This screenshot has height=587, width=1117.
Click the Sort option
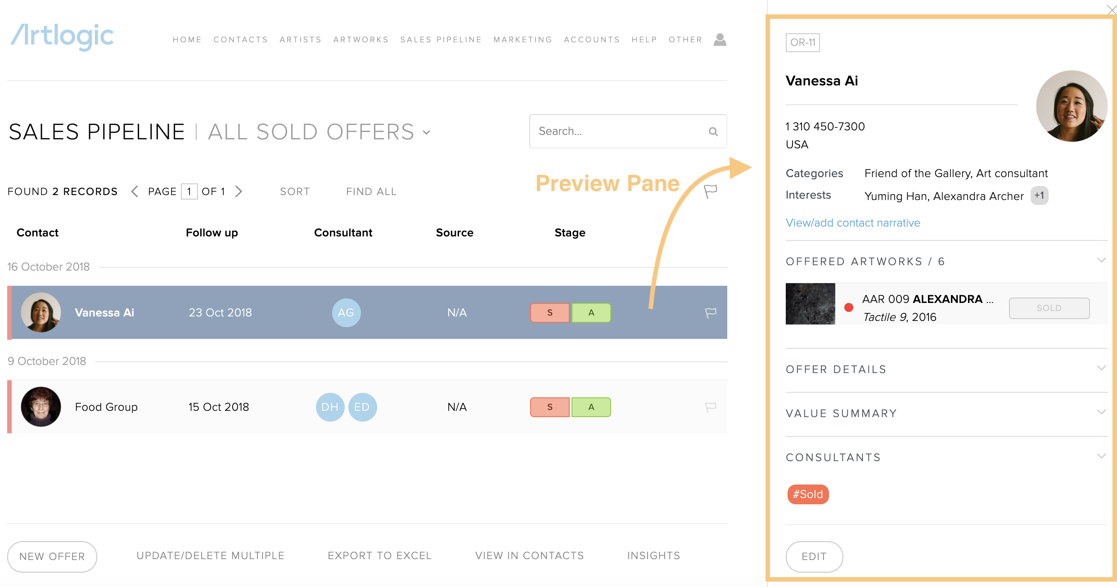coord(295,191)
